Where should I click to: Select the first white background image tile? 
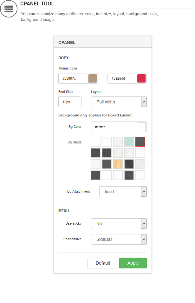point(96,142)
